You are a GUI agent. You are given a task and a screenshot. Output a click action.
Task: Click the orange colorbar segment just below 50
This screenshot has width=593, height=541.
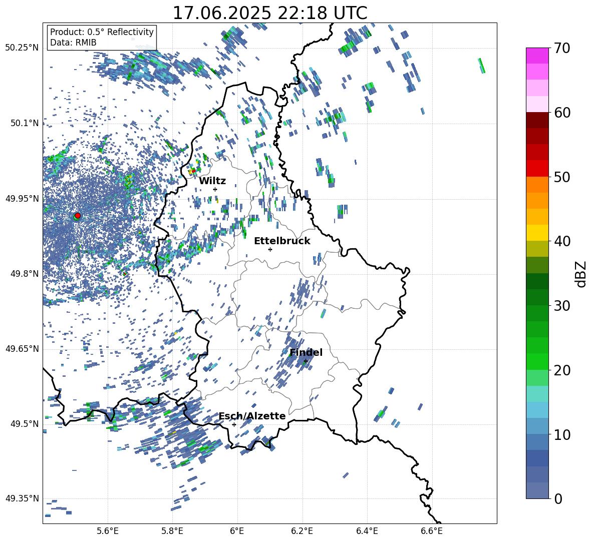(x=537, y=185)
